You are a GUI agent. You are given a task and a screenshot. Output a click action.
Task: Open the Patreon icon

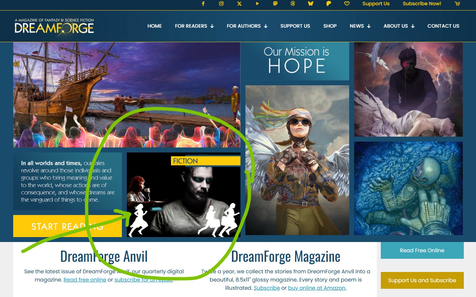[x=328, y=4]
